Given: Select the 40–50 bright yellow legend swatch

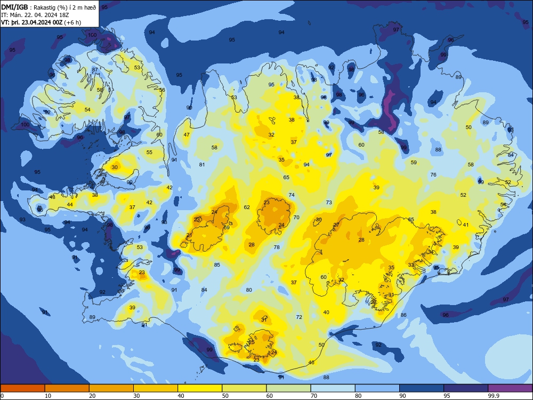Looking at the screenshot, I should pos(200,388).
